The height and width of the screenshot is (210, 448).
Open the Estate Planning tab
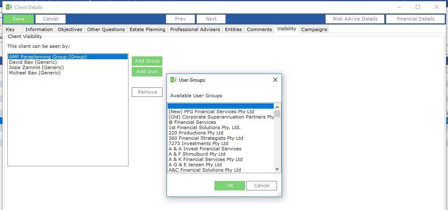tap(147, 29)
